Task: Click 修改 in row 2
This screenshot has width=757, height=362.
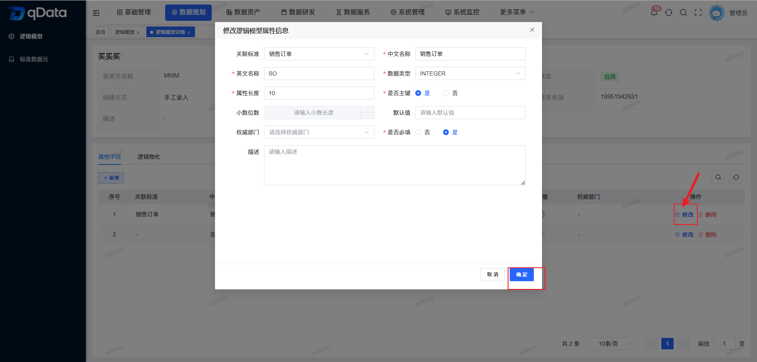Action: click(x=684, y=235)
